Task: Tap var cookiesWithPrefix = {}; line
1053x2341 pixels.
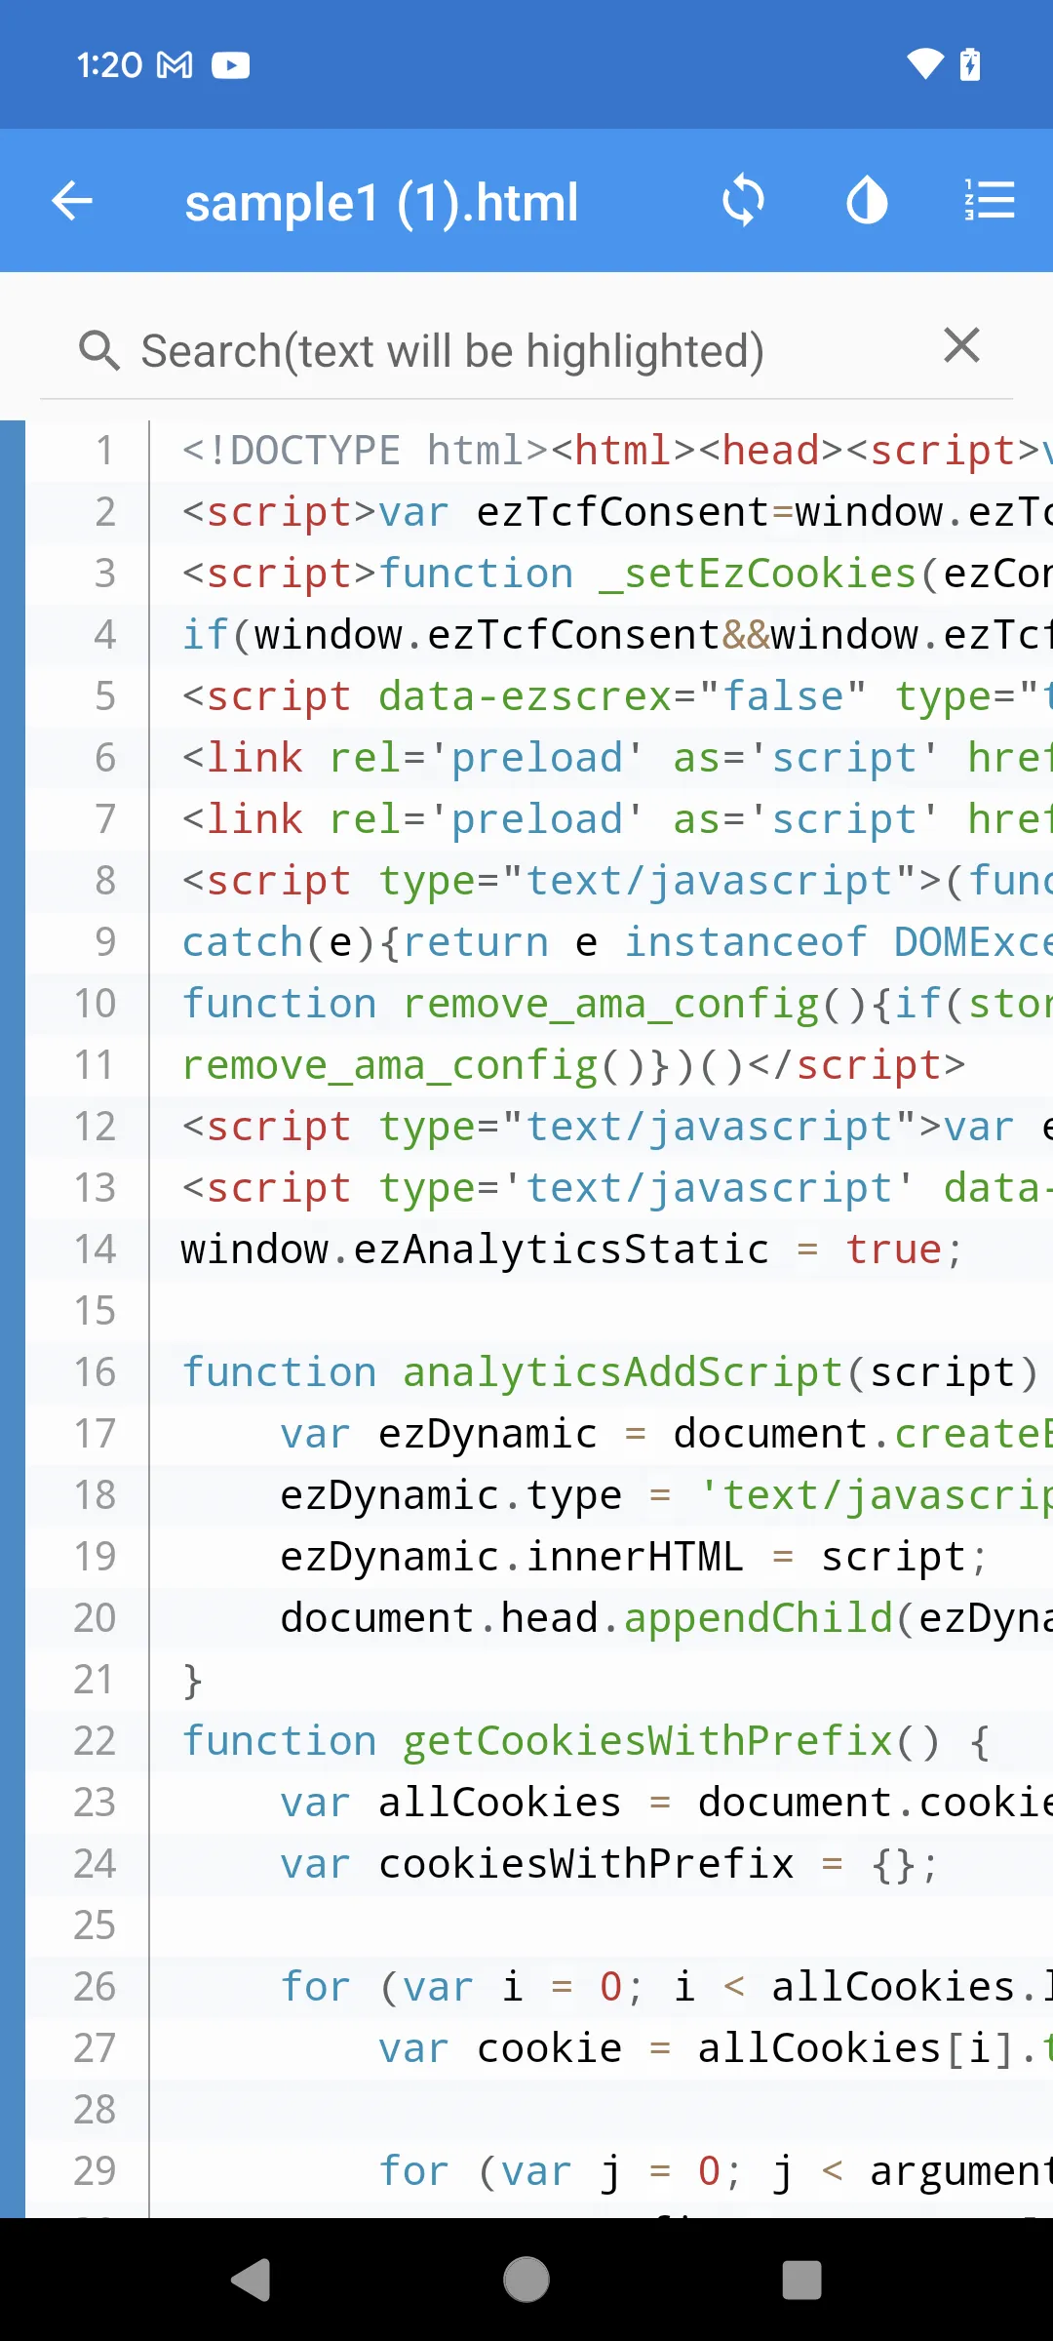Action: [x=609, y=1864]
